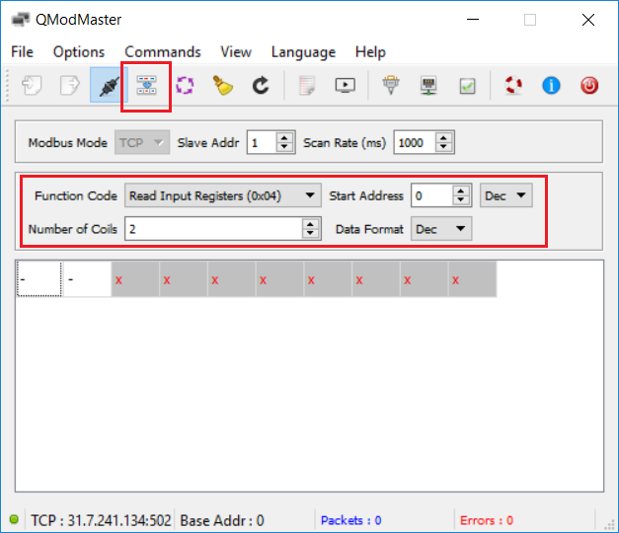
Task: Open the Bus Monitor screen icon
Action: [x=345, y=85]
